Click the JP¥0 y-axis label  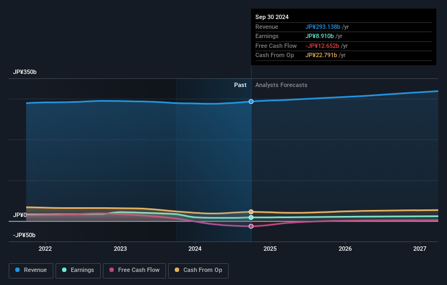pyautogui.click(x=20, y=215)
